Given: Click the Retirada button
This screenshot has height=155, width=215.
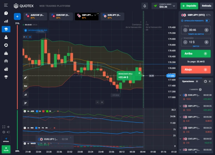Looking at the screenshot, I should tap(206, 6).
